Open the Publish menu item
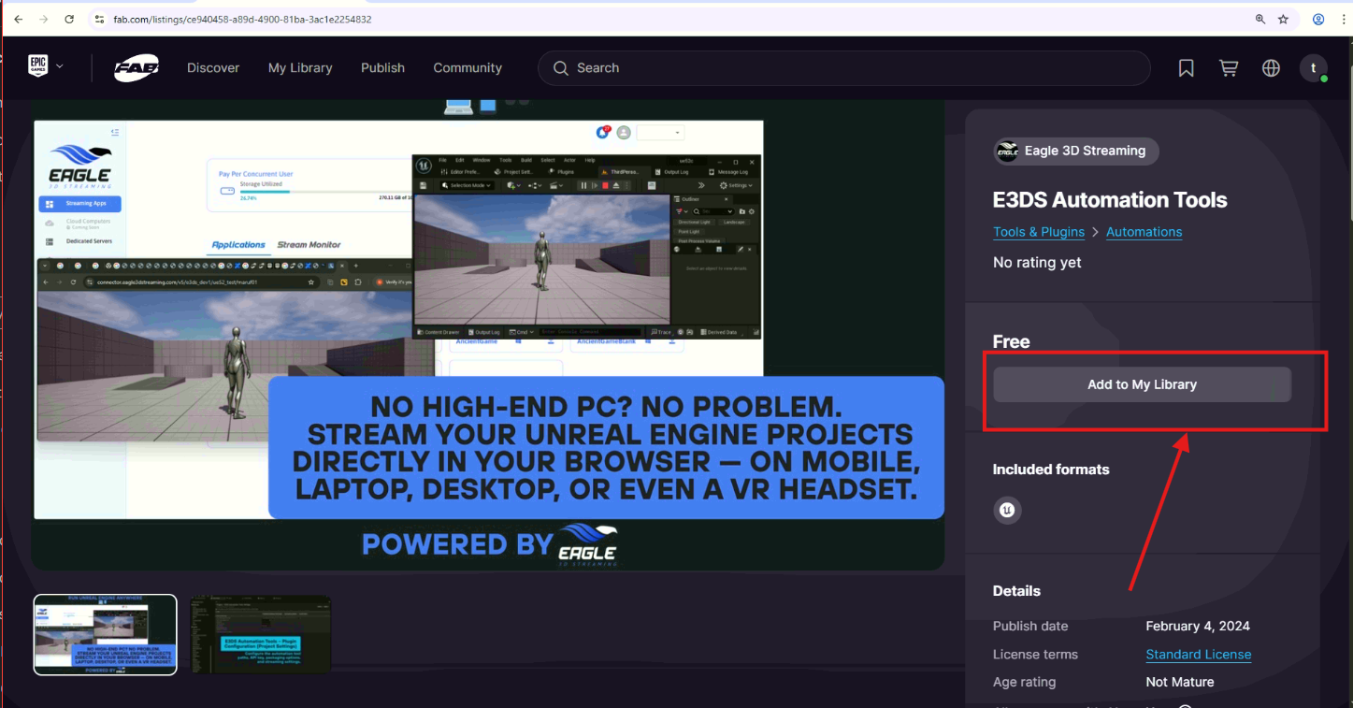The height and width of the screenshot is (708, 1353). (x=382, y=68)
